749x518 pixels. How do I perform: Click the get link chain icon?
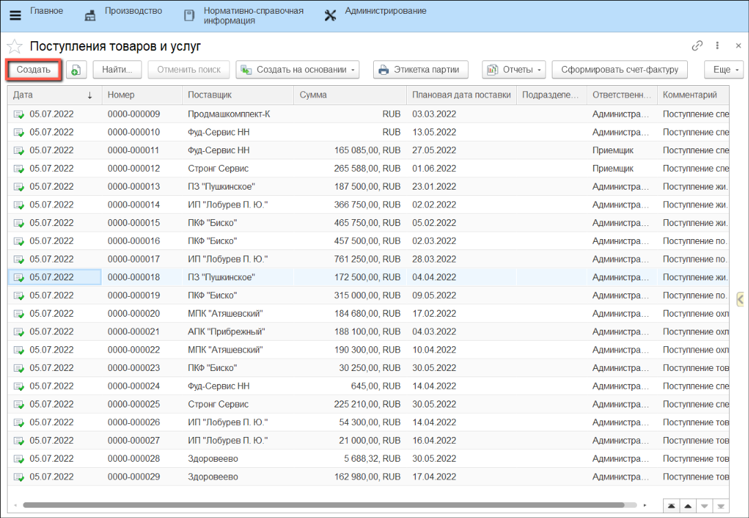pyautogui.click(x=697, y=46)
